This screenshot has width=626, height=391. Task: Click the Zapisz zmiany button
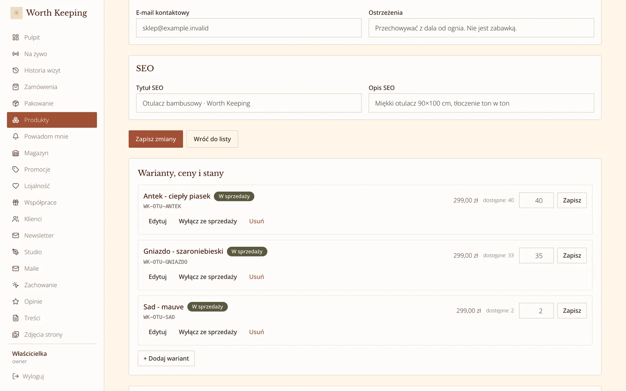point(156,139)
